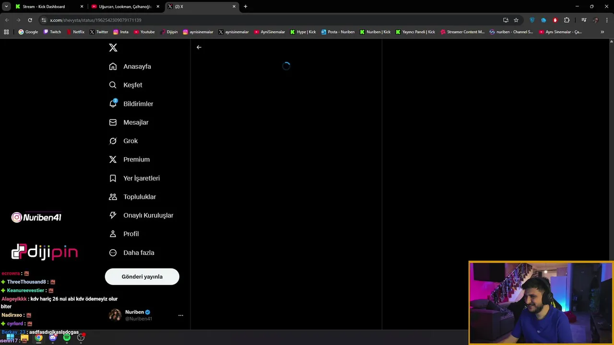Screen dimensions: 614x345
Task: Close the Stream - Kick Dashboard tab
Action: click(x=82, y=7)
